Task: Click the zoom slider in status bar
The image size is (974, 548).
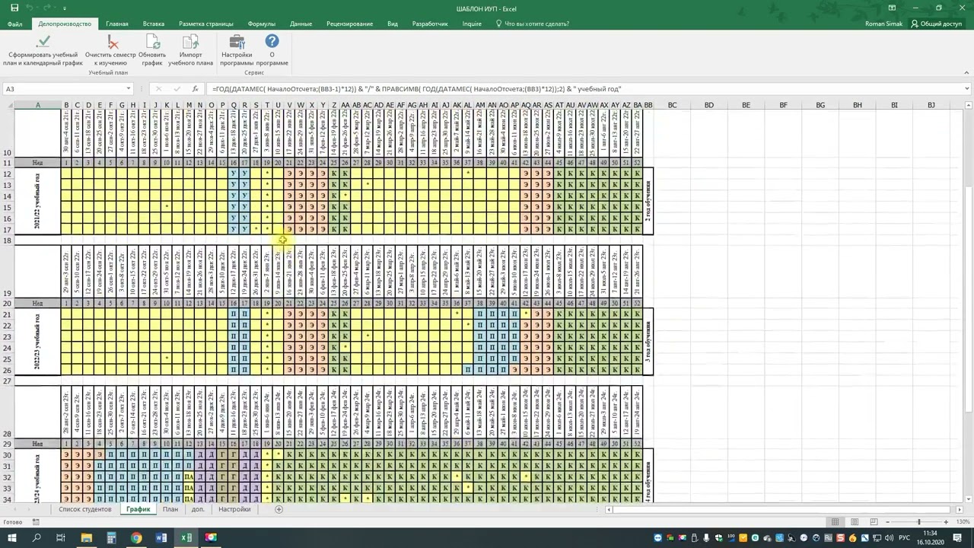Action: tap(918, 522)
